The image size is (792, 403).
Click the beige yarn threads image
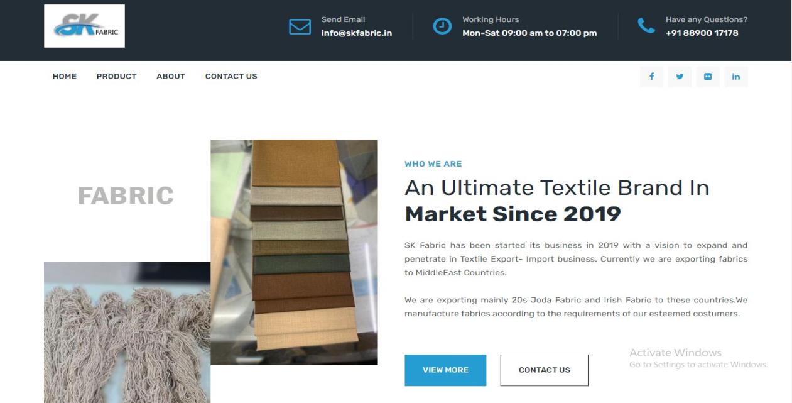tap(127, 333)
